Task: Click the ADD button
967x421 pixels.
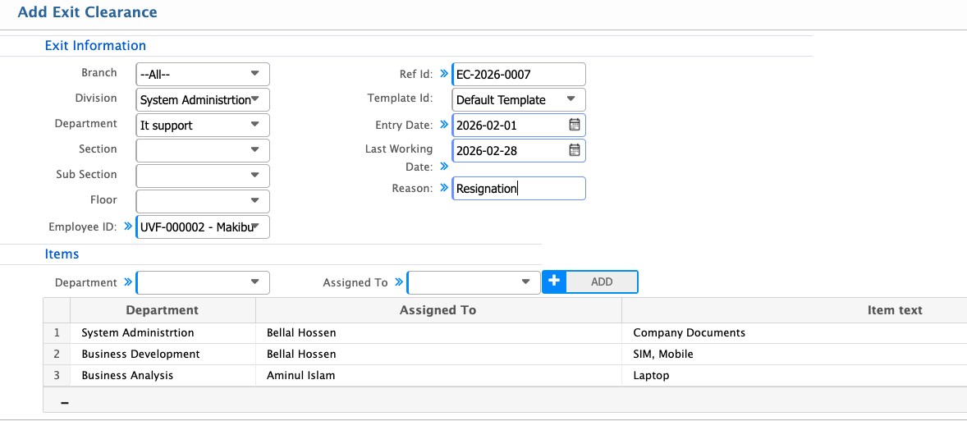Action: pos(602,281)
